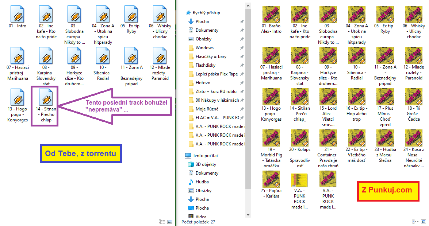Open the Hudba folder under Tento počítač
The image size is (429, 226).
[202, 182]
